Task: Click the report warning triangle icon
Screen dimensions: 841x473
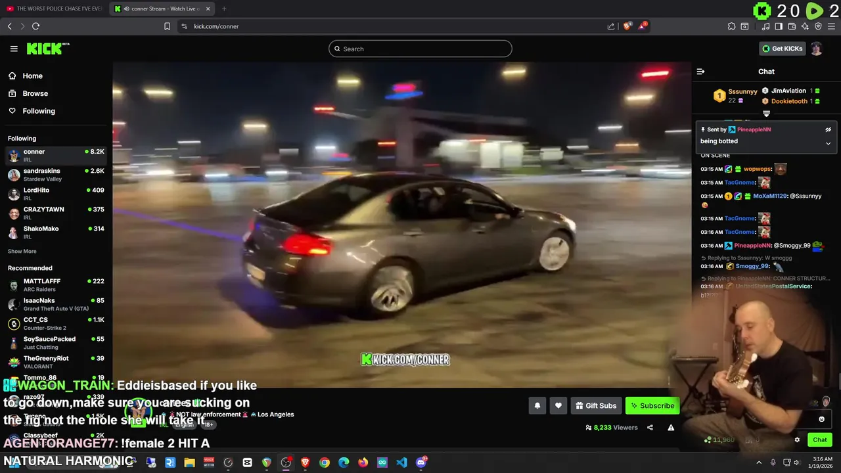Action: point(671,428)
